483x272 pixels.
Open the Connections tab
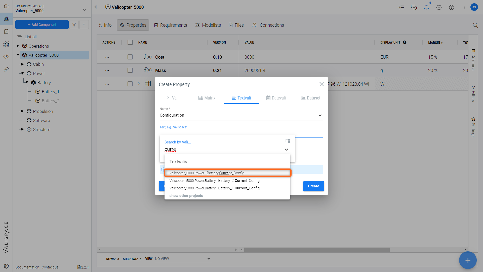pos(268,25)
